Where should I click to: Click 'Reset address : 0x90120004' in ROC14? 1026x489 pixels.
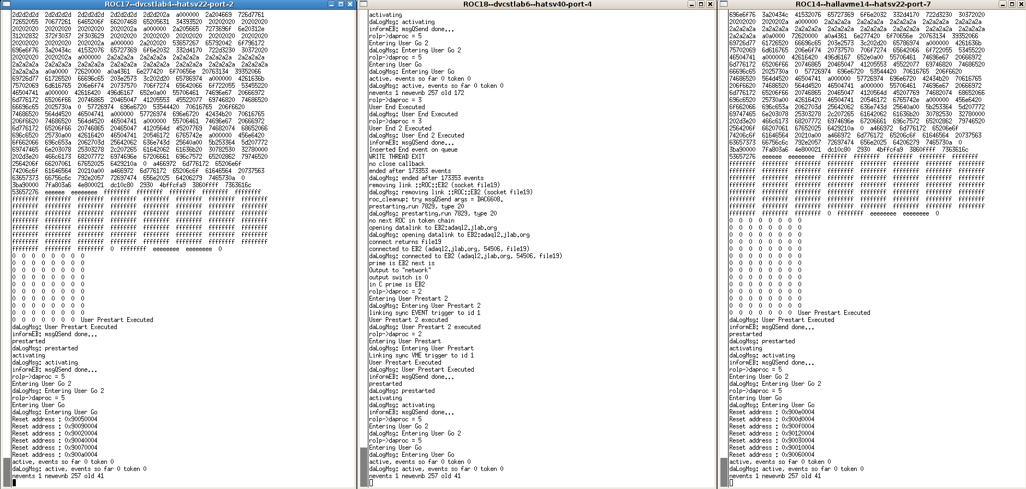tap(772, 433)
